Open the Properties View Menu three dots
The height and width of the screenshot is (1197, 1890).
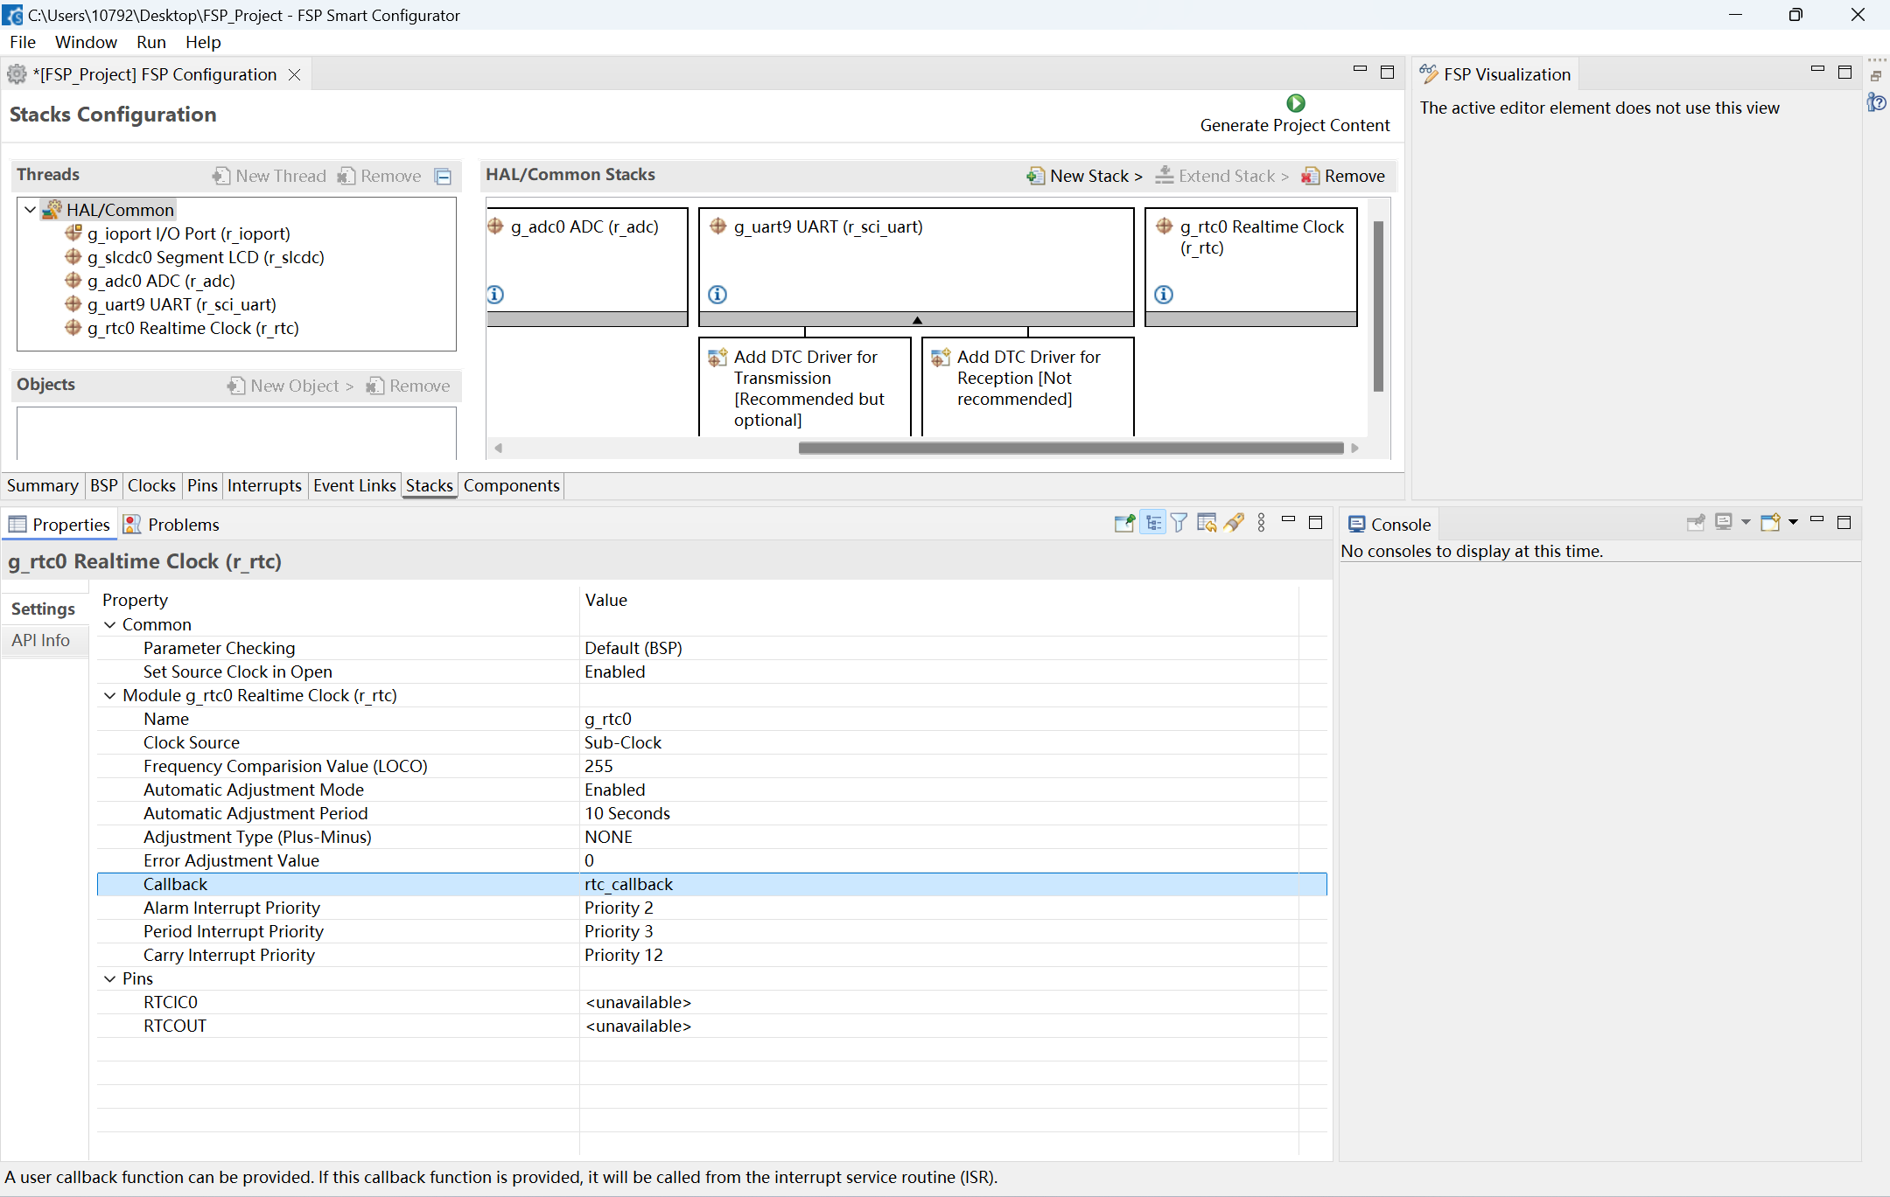pos(1261,523)
